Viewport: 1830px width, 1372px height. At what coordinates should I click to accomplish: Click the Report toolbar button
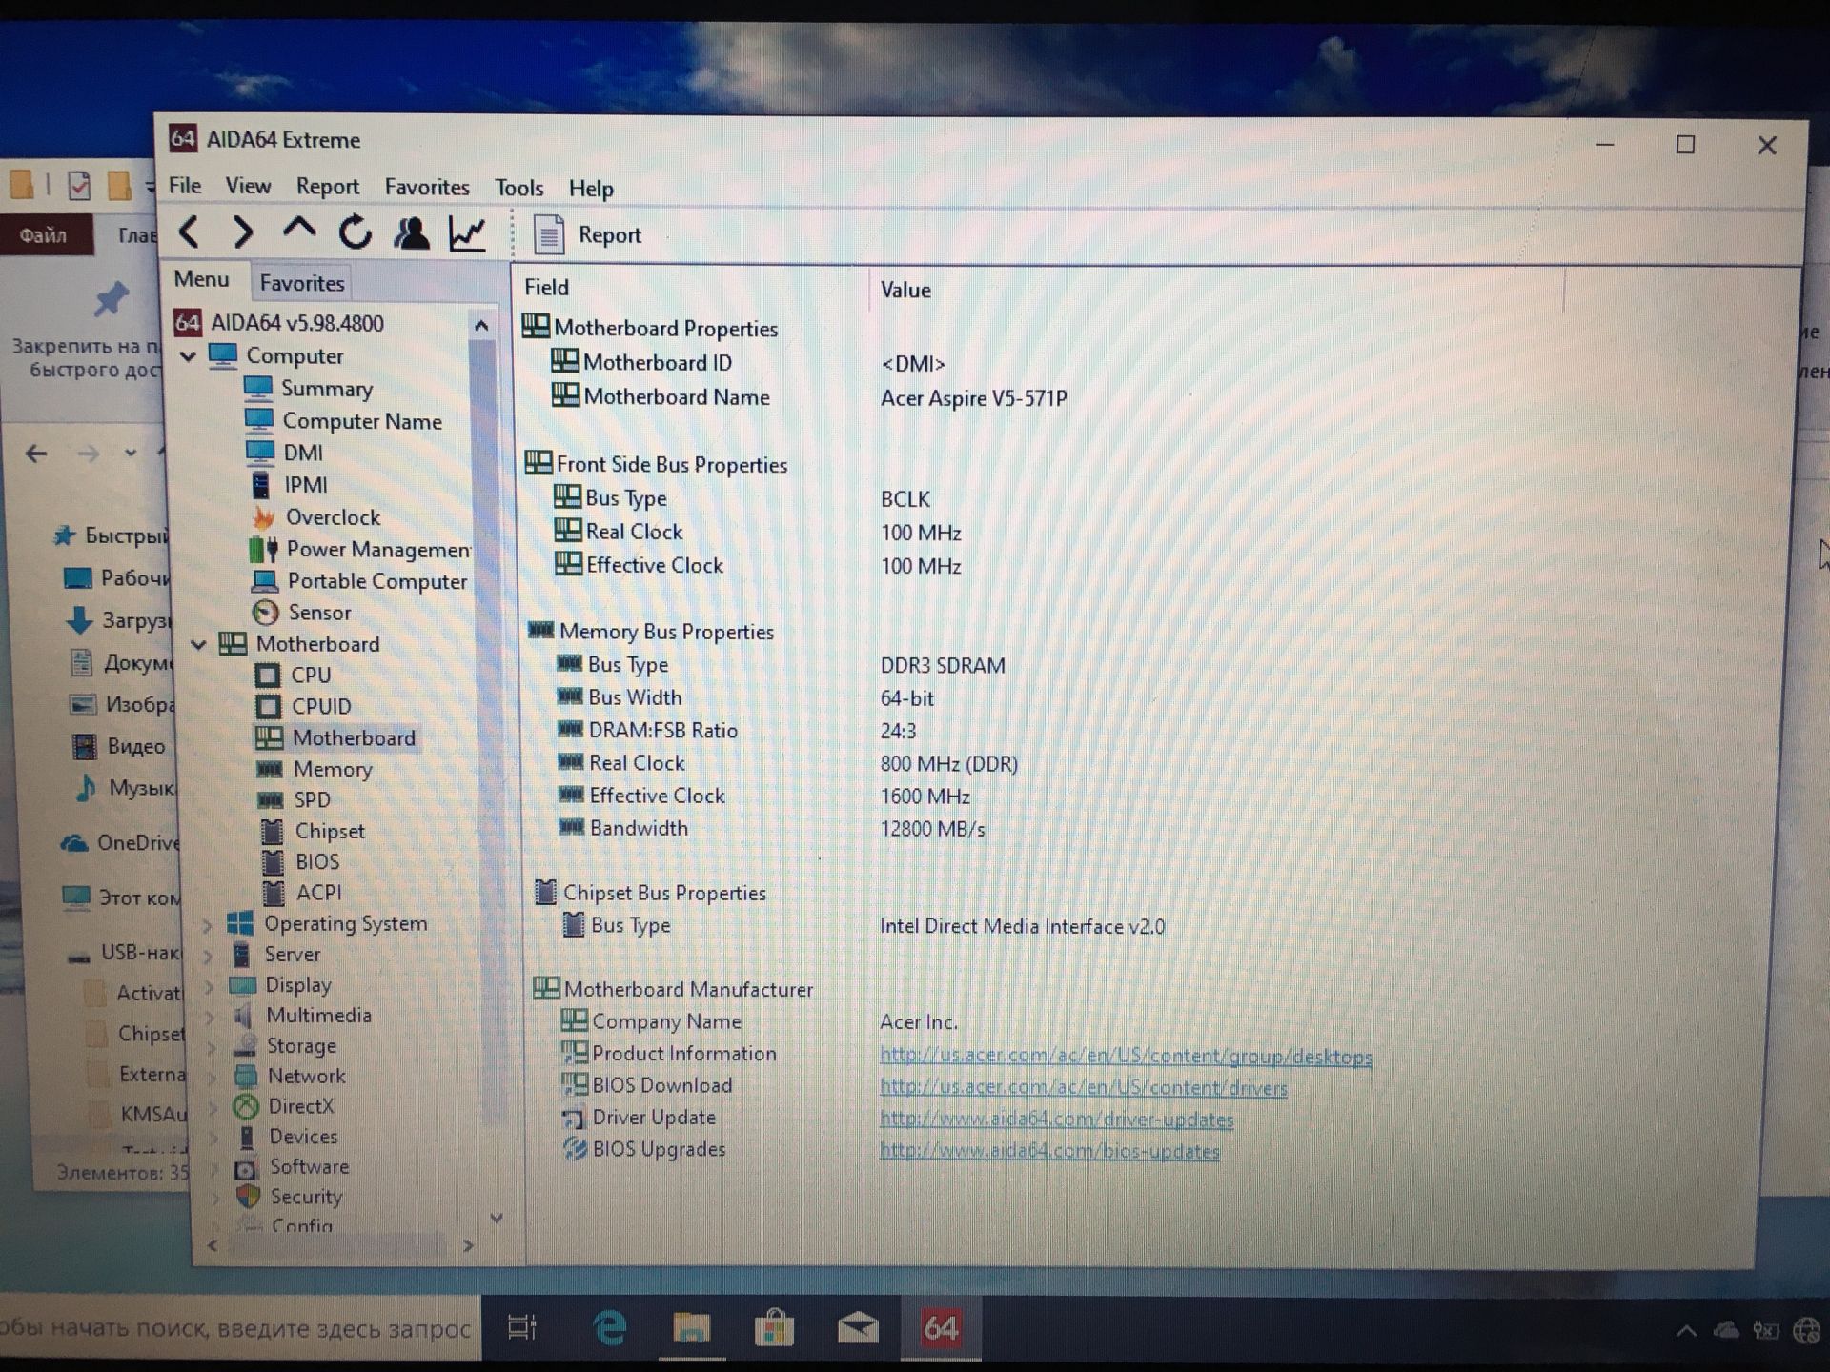[x=587, y=234]
